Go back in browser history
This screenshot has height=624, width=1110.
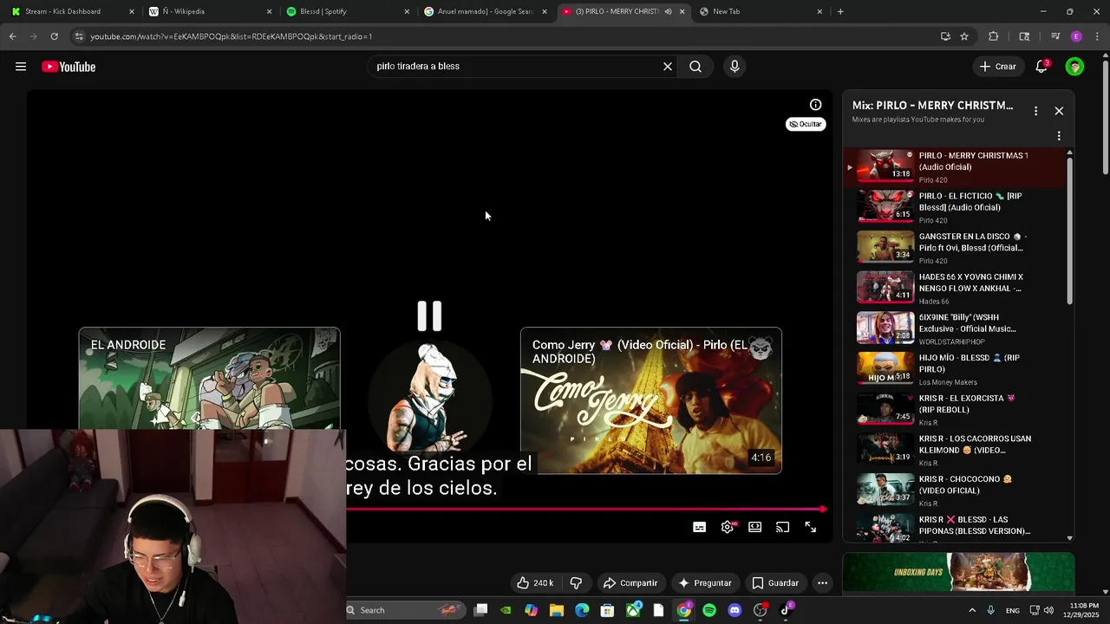coord(12,36)
